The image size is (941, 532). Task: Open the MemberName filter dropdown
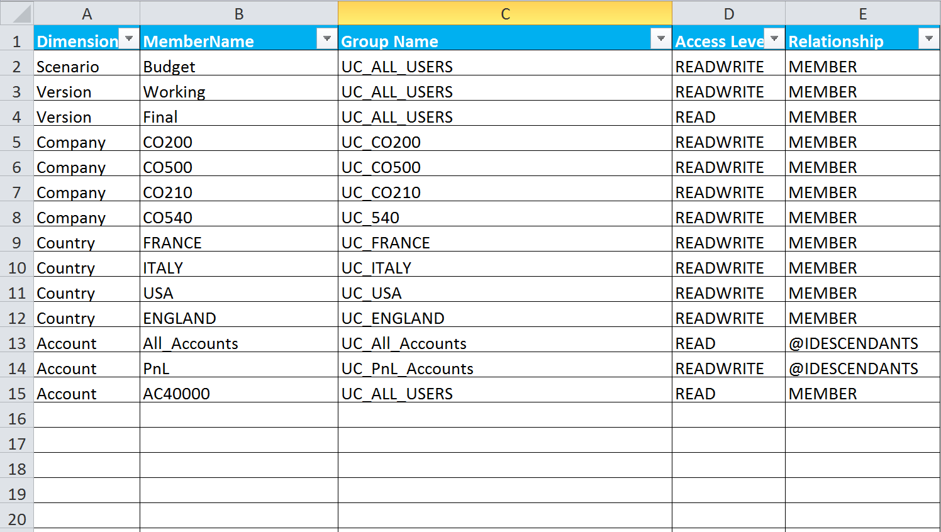click(x=326, y=39)
